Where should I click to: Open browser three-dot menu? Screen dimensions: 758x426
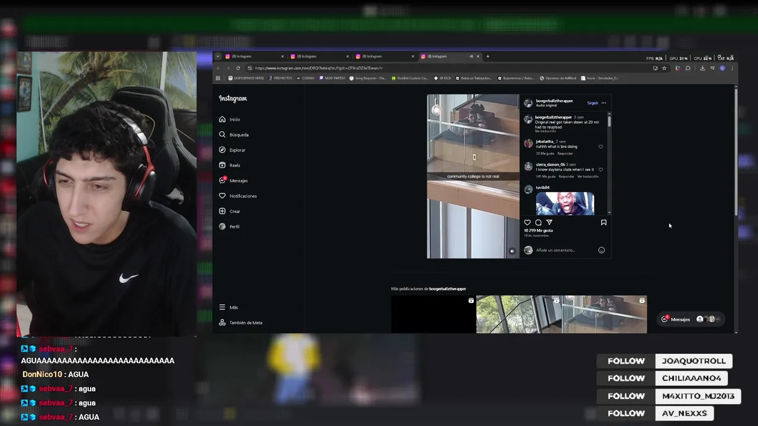tap(732, 68)
